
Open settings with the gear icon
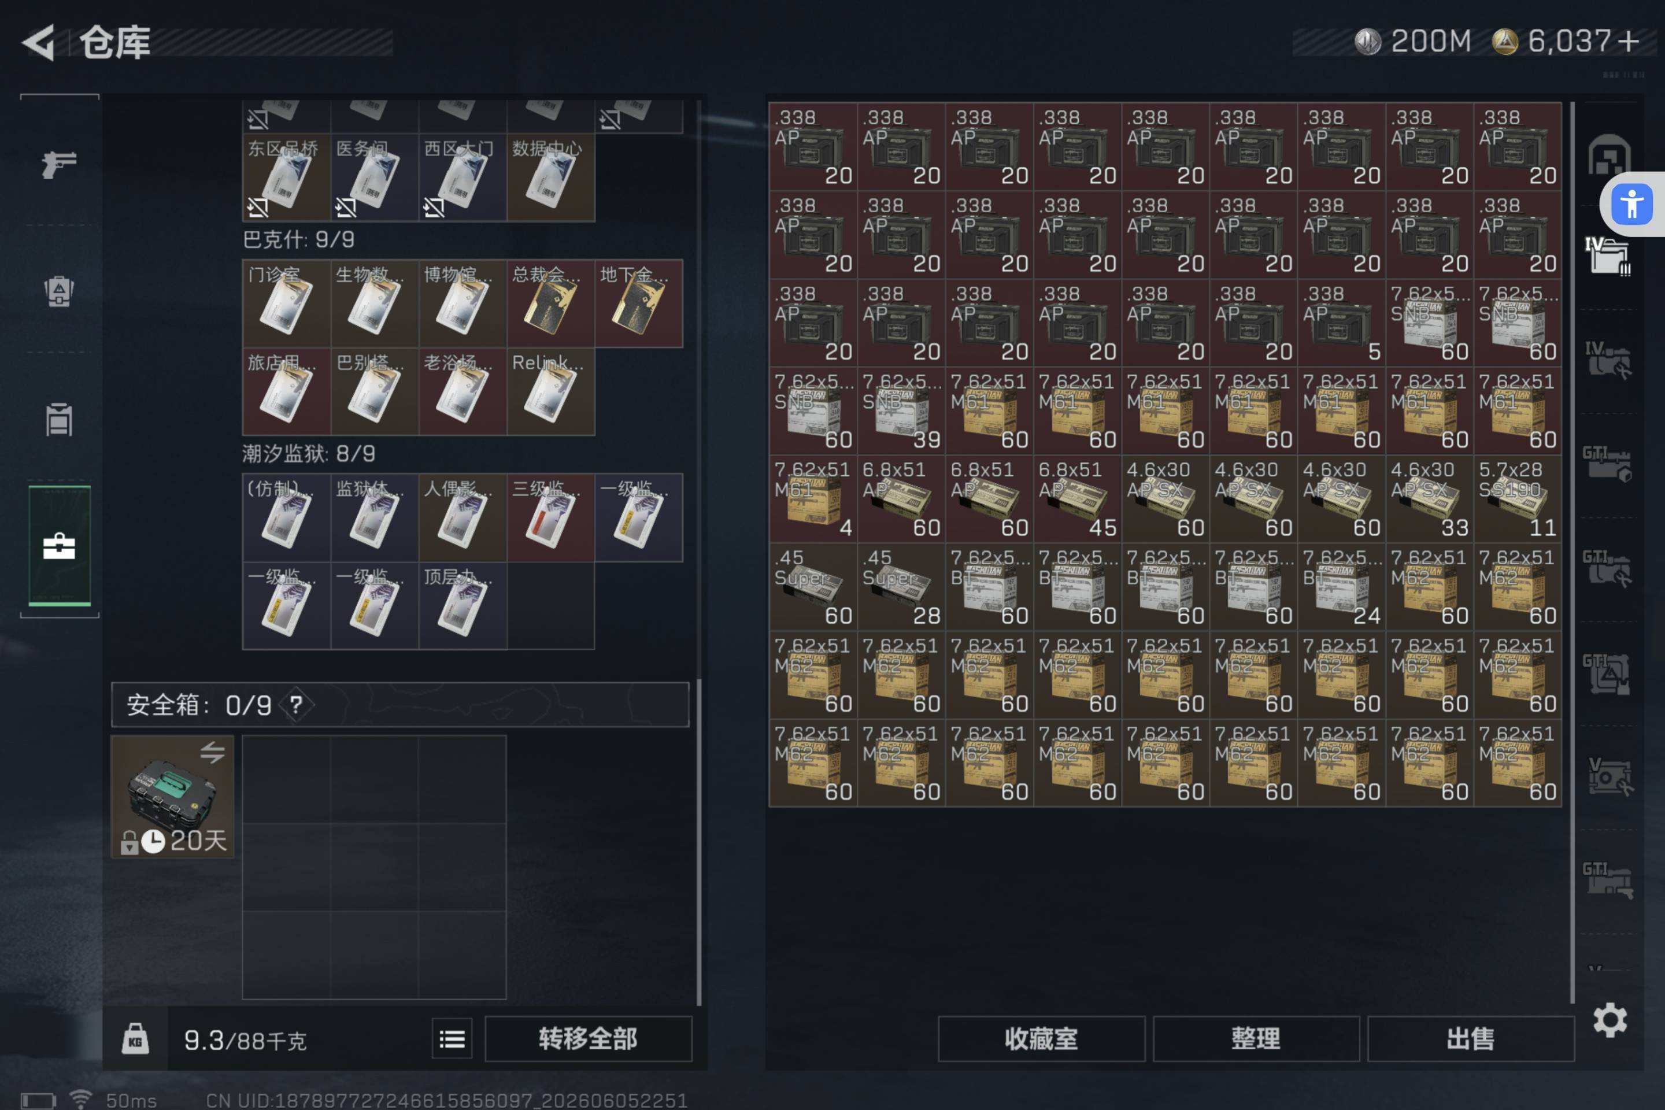coord(1609,1020)
